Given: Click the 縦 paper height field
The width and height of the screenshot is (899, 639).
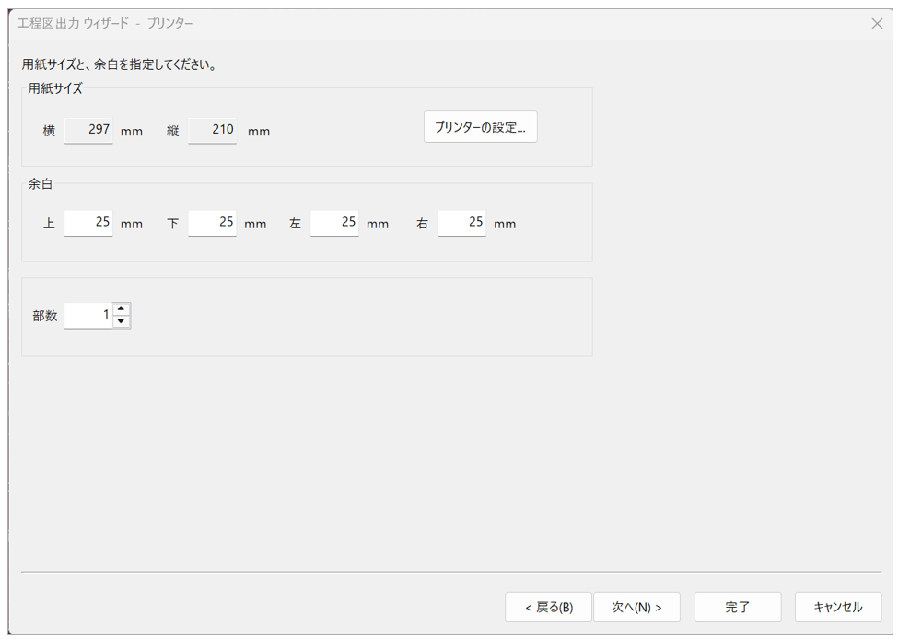Looking at the screenshot, I should pyautogui.click(x=213, y=131).
